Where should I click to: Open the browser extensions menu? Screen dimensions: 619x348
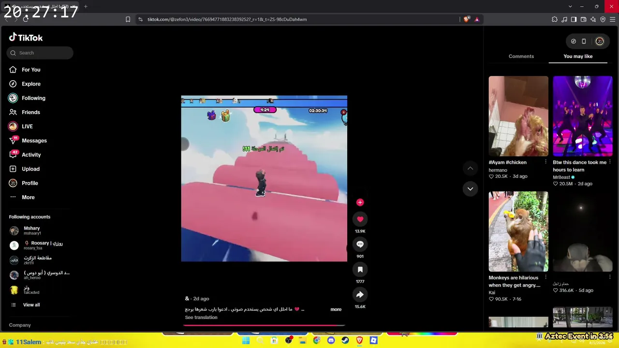[555, 19]
